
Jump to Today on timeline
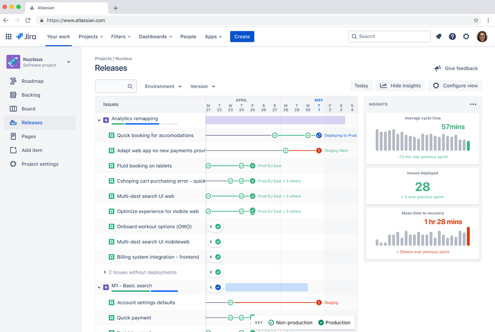click(361, 86)
